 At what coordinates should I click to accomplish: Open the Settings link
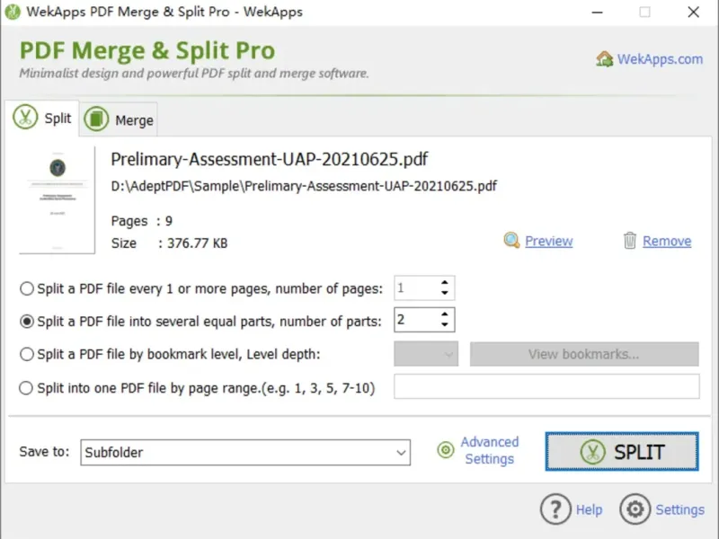tap(679, 509)
